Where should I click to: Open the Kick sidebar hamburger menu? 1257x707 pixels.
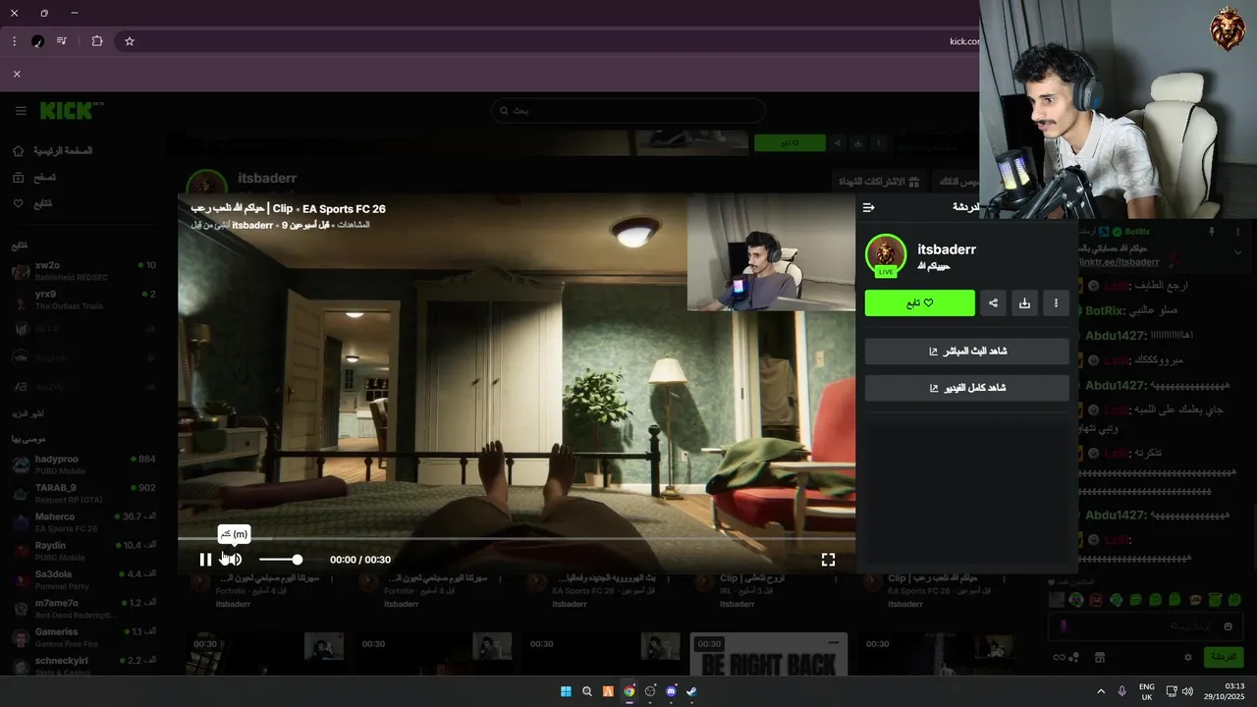click(x=21, y=111)
